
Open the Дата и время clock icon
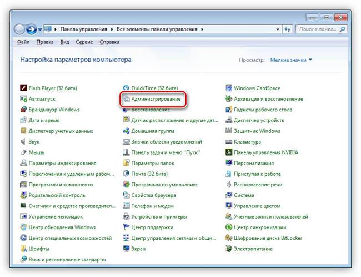[x=23, y=120]
